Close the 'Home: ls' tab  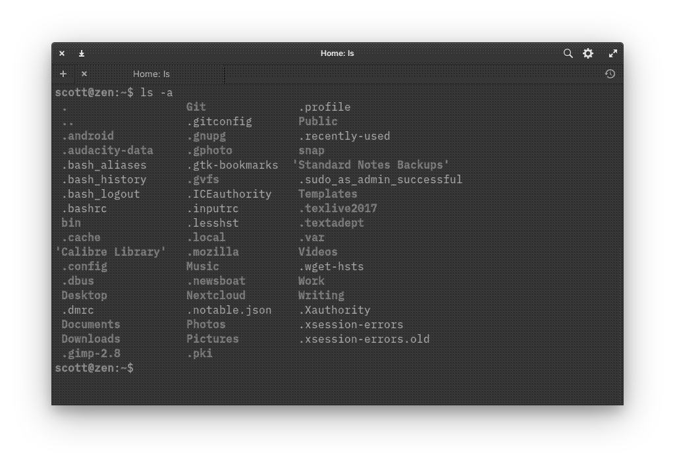tap(84, 74)
